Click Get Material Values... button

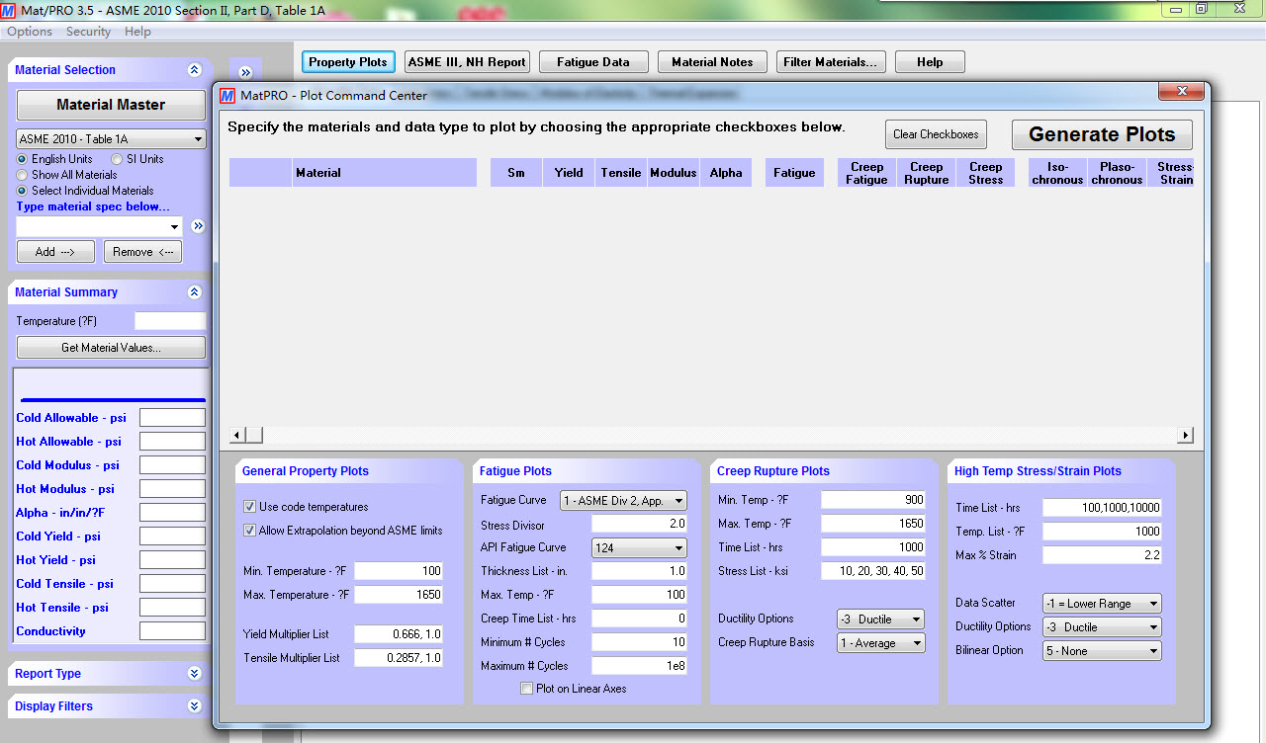(x=111, y=348)
